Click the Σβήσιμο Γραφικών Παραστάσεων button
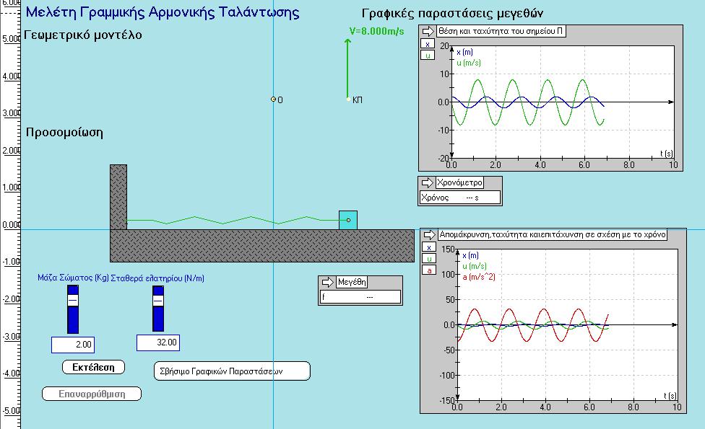The height and width of the screenshot is (429, 705). point(232,371)
